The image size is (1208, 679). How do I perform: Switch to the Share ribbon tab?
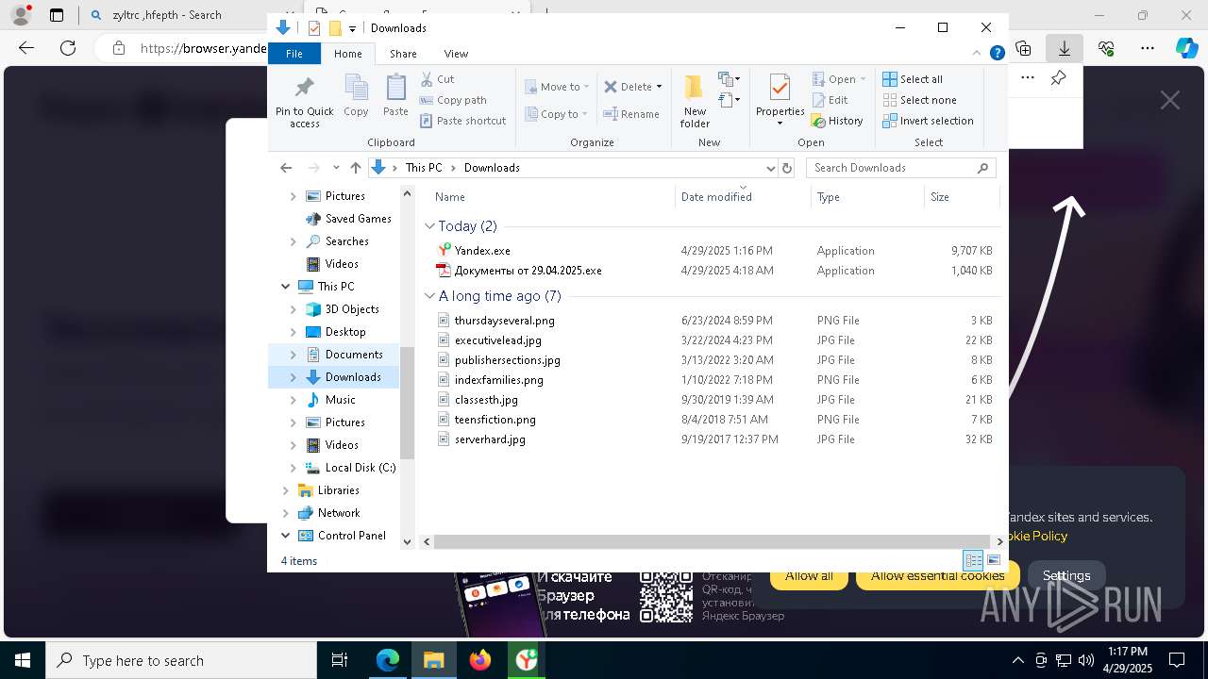[403, 54]
